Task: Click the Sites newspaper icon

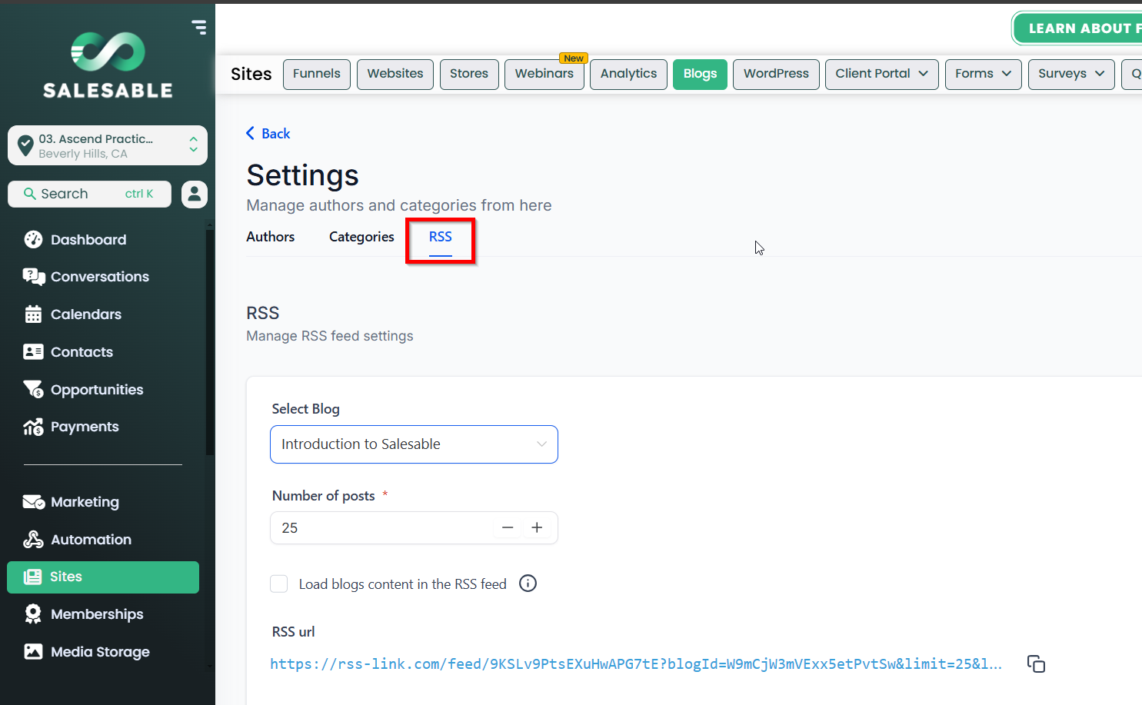Action: (32, 577)
